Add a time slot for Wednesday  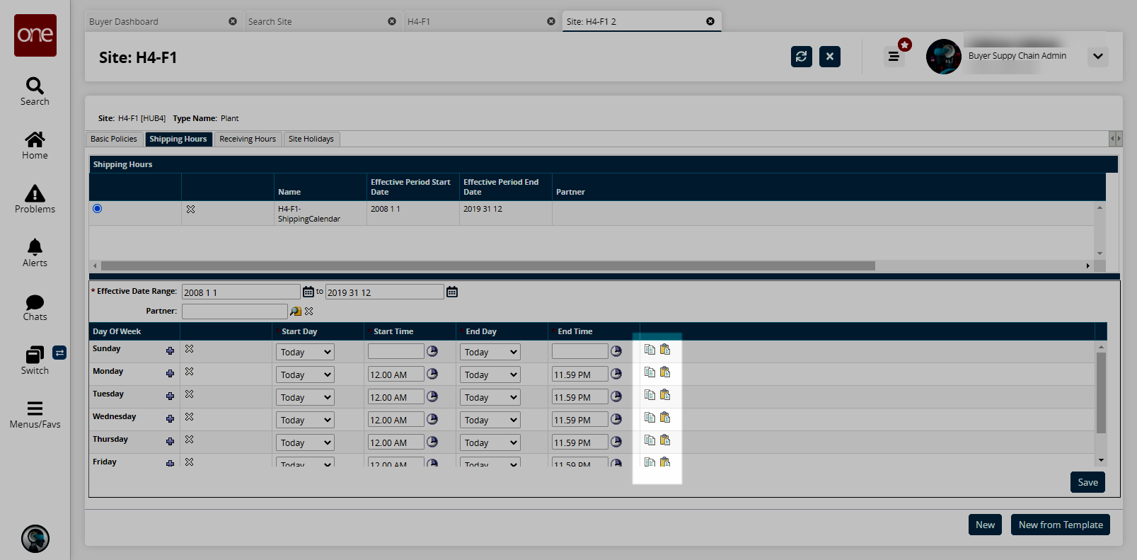click(170, 418)
